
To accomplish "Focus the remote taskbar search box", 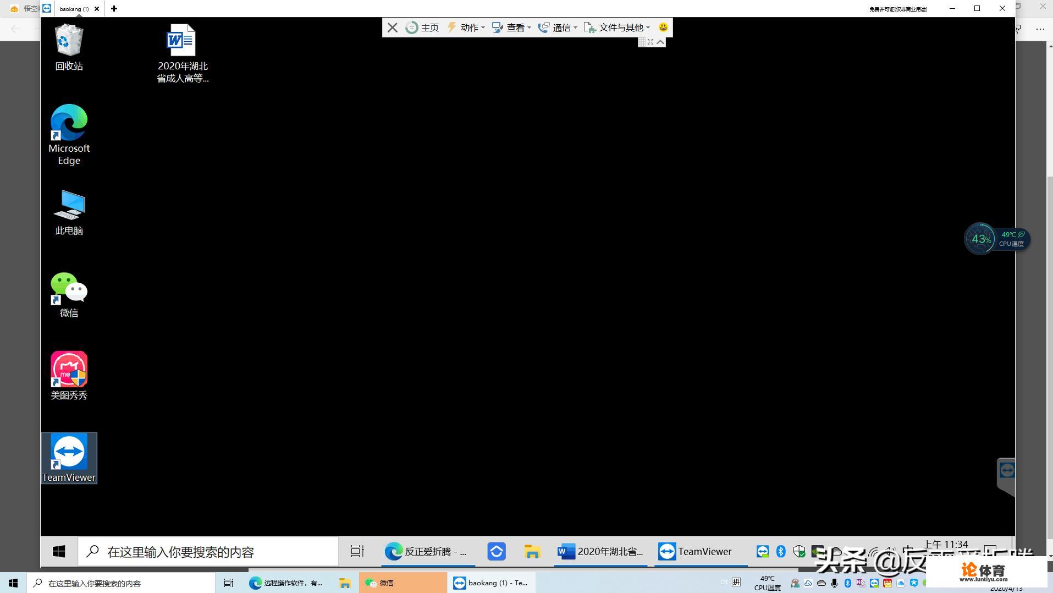I will [208, 551].
